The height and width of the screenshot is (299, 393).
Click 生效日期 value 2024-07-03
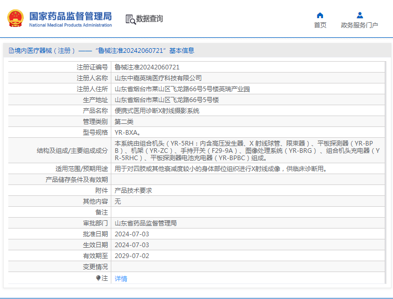point(132,245)
